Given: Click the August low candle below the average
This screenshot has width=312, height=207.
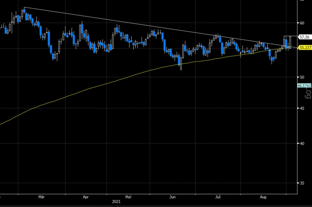Looking at the screenshot, I should pos(272,59).
